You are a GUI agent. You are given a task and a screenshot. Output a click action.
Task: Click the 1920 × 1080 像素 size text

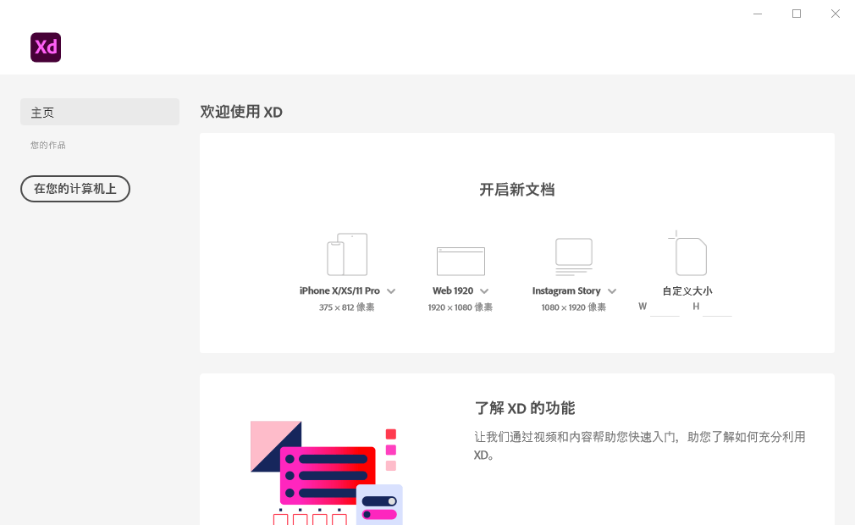(460, 307)
